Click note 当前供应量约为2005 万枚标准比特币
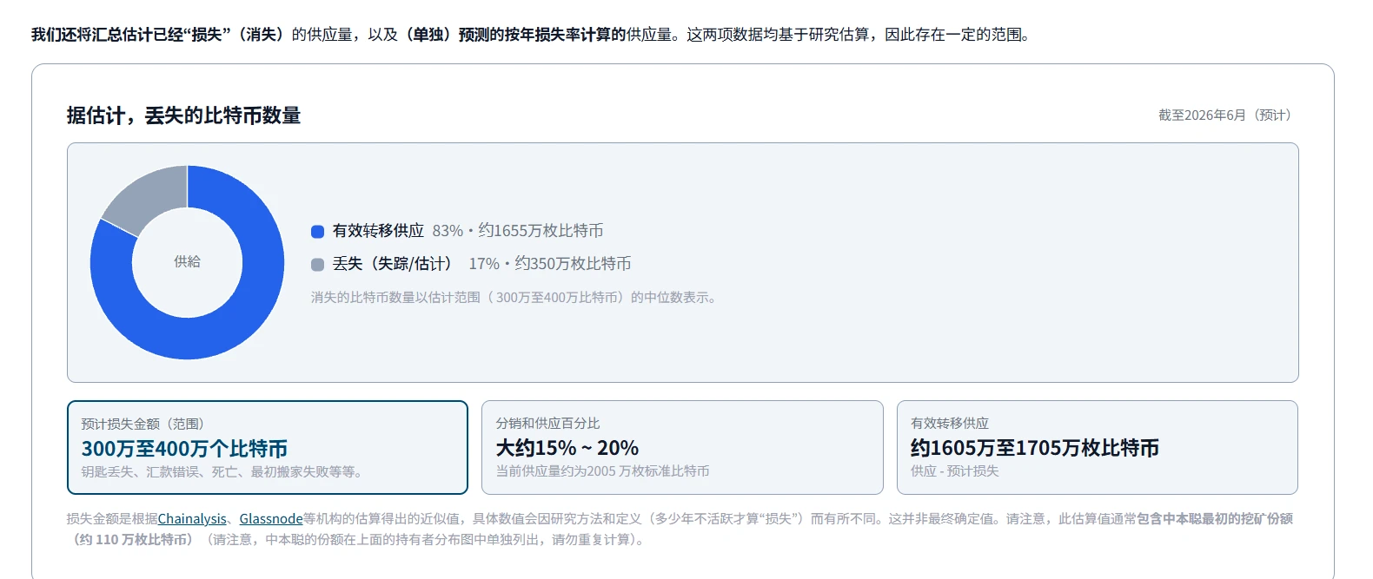The image size is (1373, 579). pyautogui.click(x=602, y=471)
